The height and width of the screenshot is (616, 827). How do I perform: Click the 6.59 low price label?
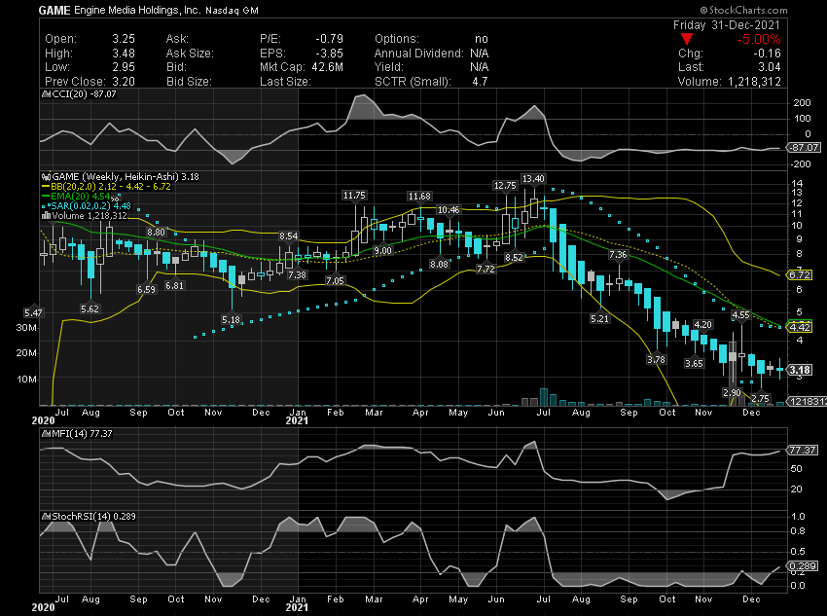pyautogui.click(x=146, y=290)
